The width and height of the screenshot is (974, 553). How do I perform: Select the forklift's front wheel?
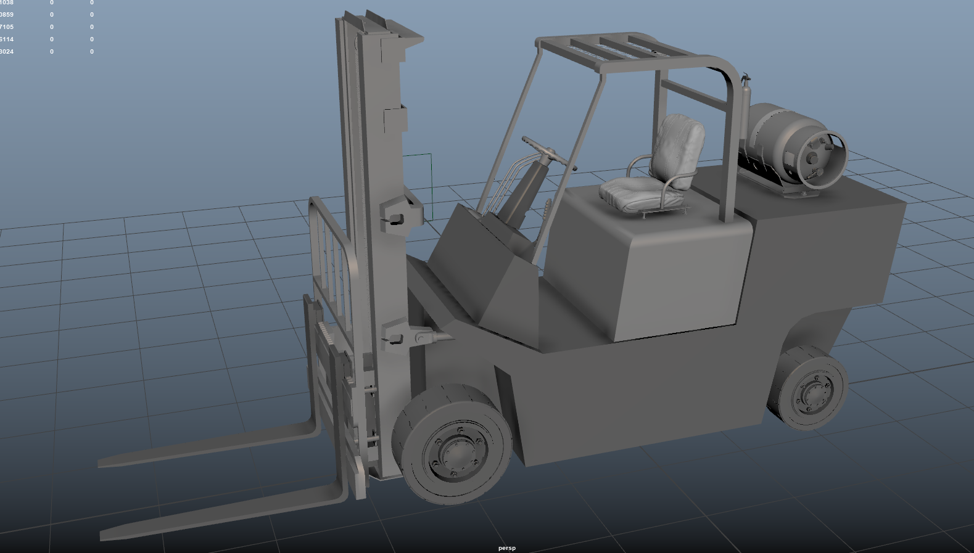click(x=452, y=444)
